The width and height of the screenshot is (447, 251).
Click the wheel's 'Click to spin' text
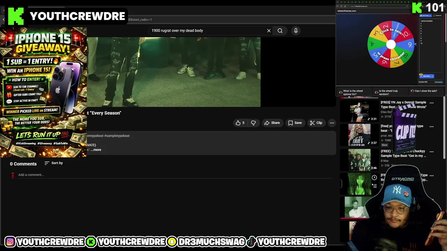click(x=390, y=32)
